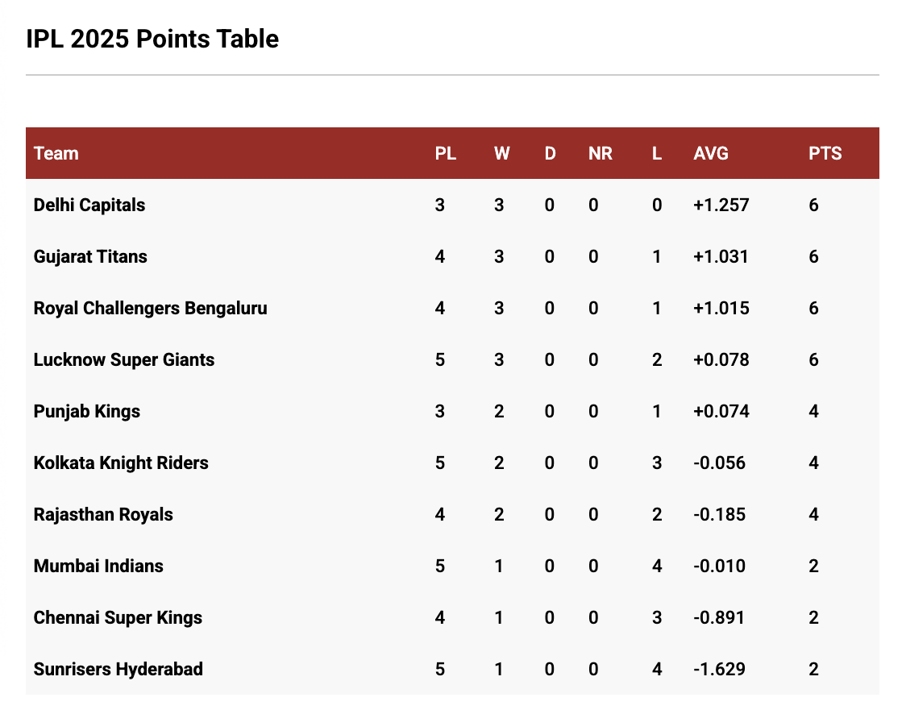Click Mumbai Indians team name
Viewport: 906px width, 714px height.
point(98,566)
